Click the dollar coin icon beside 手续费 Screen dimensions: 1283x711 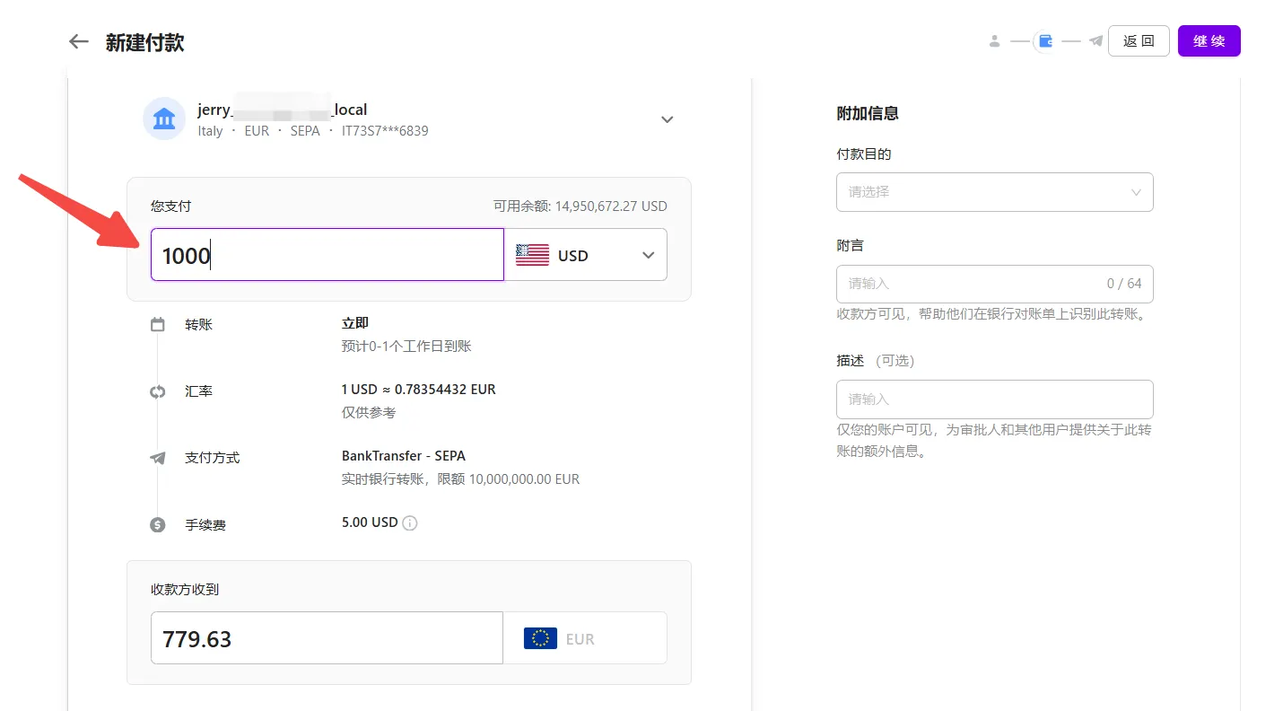[x=158, y=525]
